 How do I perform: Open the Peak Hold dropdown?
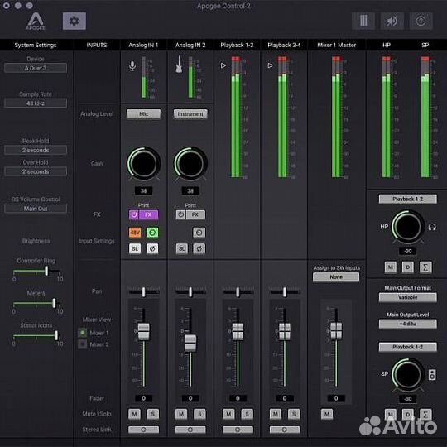pos(36,150)
